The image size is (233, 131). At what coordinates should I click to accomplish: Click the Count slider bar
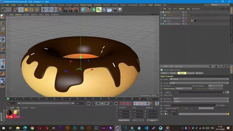(204, 114)
